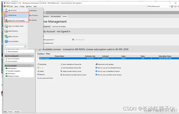Click the Preferences gear icon

tap(6, 15)
